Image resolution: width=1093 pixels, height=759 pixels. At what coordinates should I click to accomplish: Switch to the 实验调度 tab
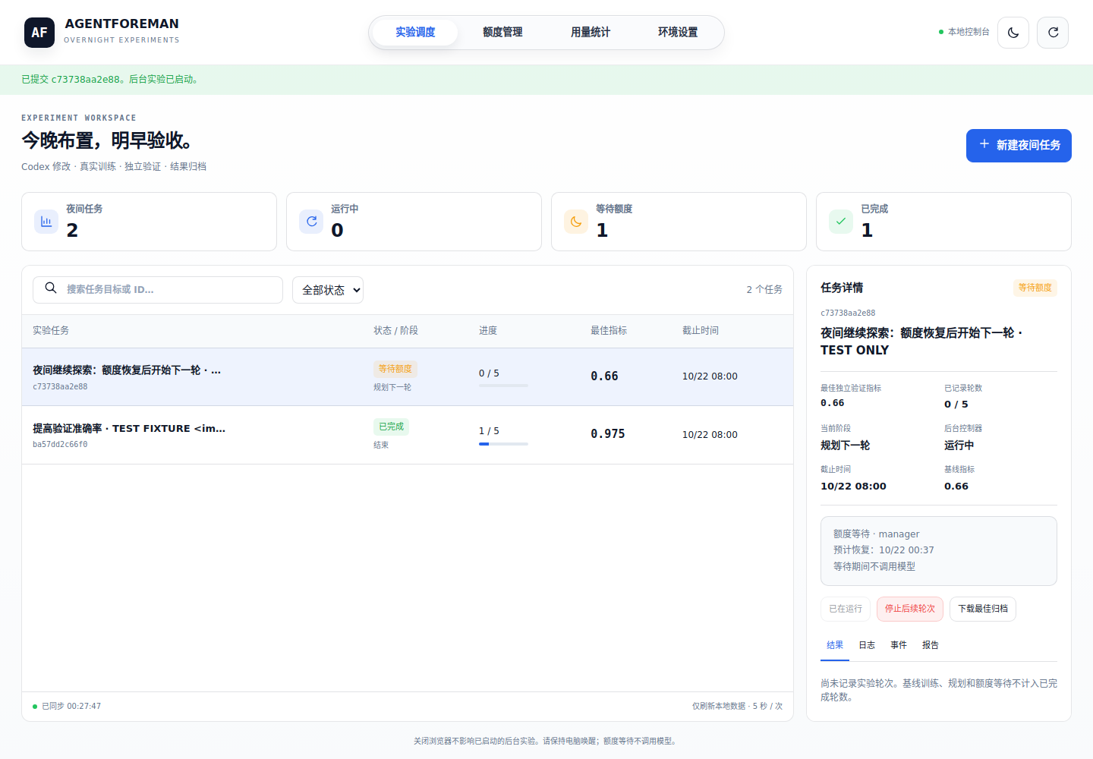pyautogui.click(x=415, y=33)
